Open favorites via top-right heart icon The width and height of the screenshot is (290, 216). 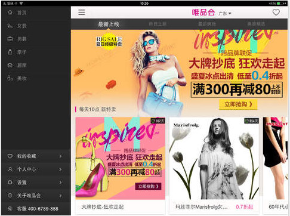[276, 13]
